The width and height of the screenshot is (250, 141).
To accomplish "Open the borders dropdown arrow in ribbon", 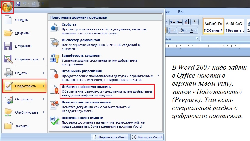I will [x=195, y=30].
